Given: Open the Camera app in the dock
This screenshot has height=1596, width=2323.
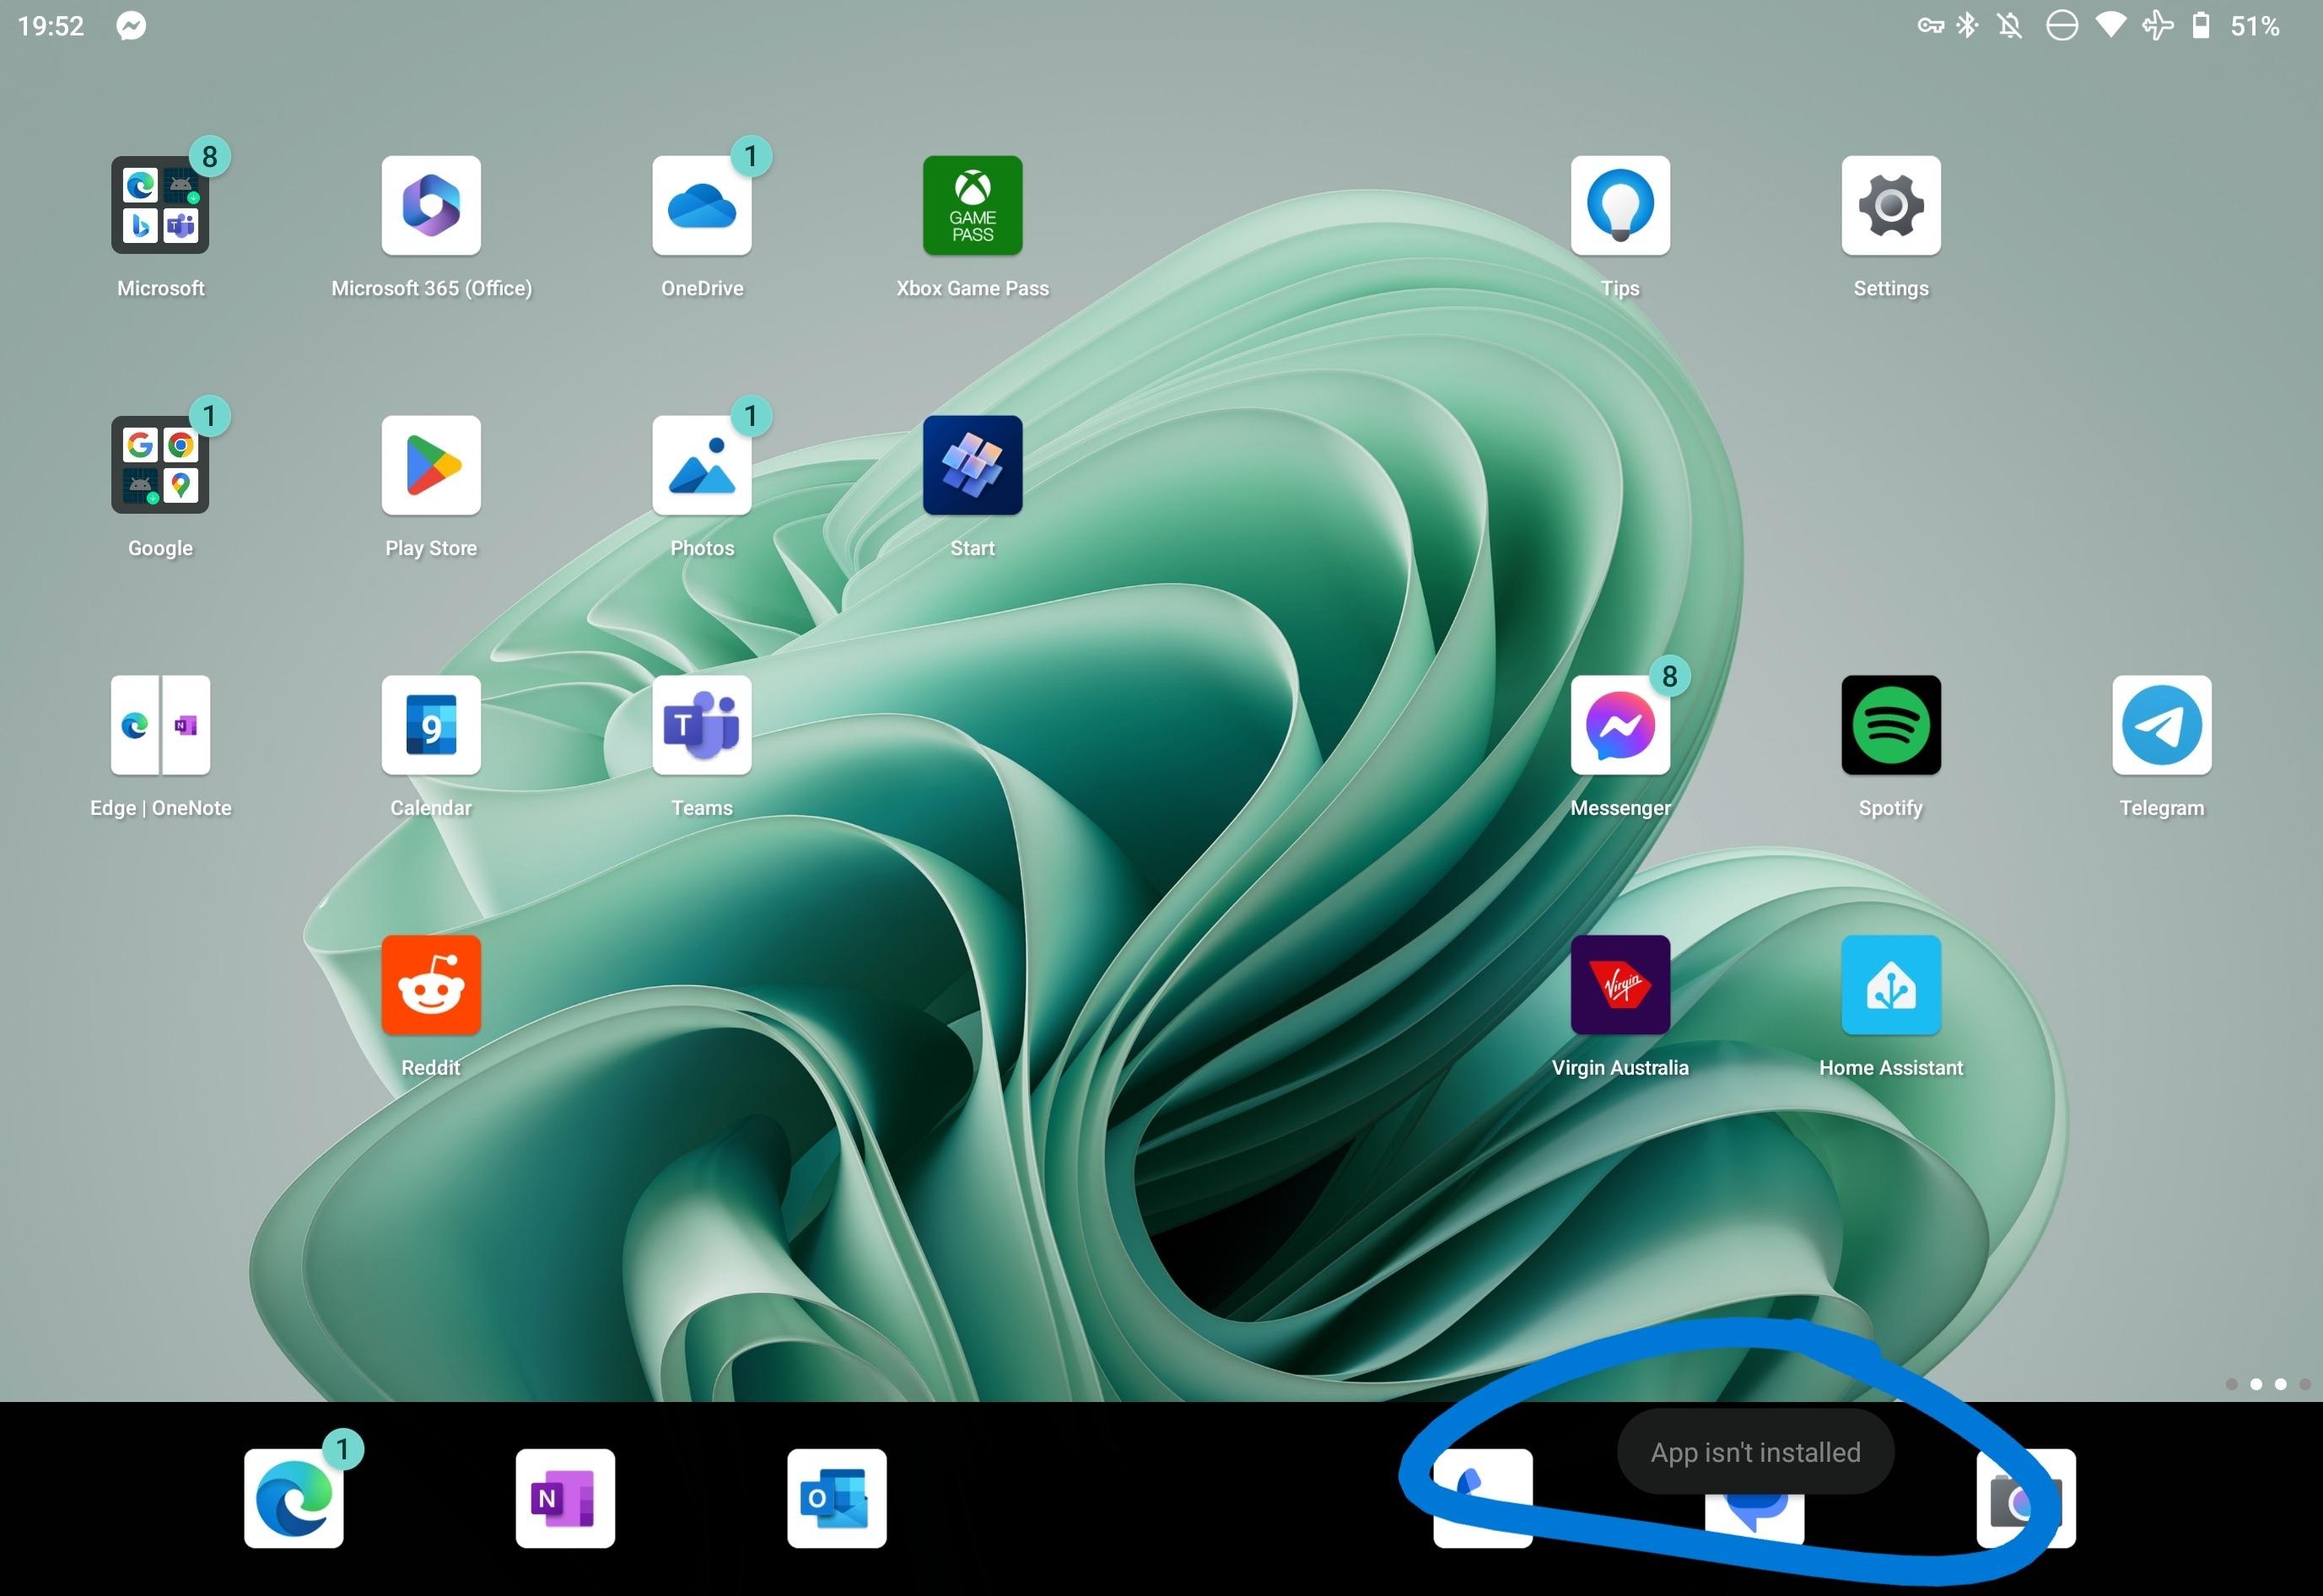Looking at the screenshot, I should pyautogui.click(x=2025, y=1498).
